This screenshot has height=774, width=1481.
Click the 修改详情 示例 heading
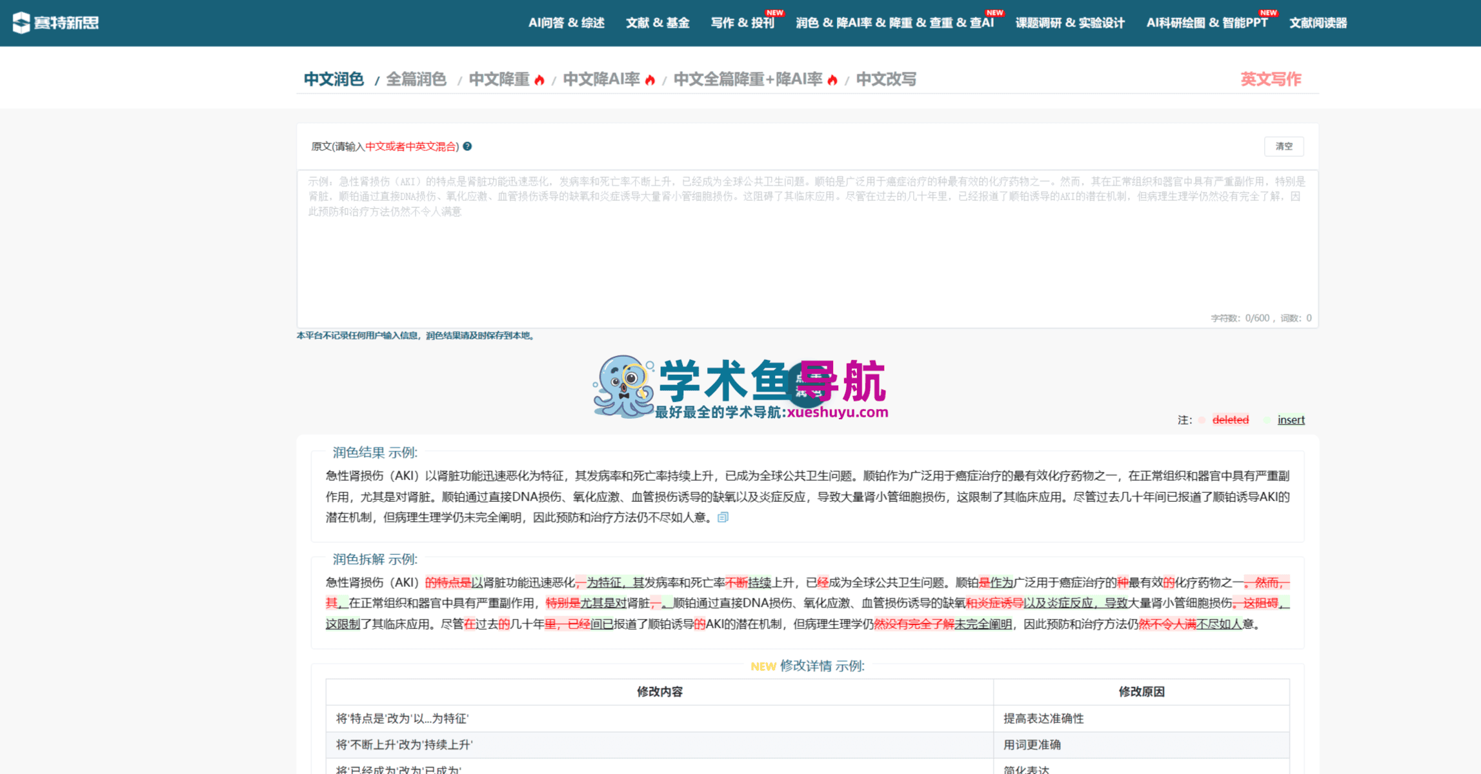click(x=821, y=666)
